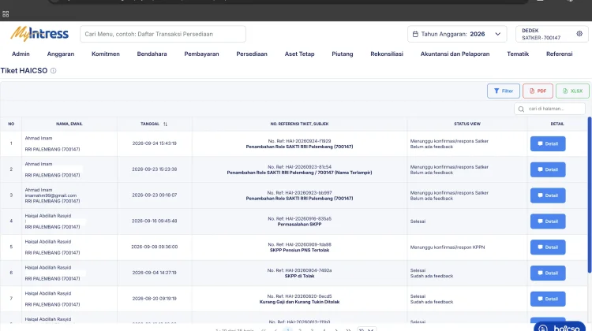Viewport: 592px width, 331px height.
Task: Click the magnifier icon in page search
Action: pos(521,109)
